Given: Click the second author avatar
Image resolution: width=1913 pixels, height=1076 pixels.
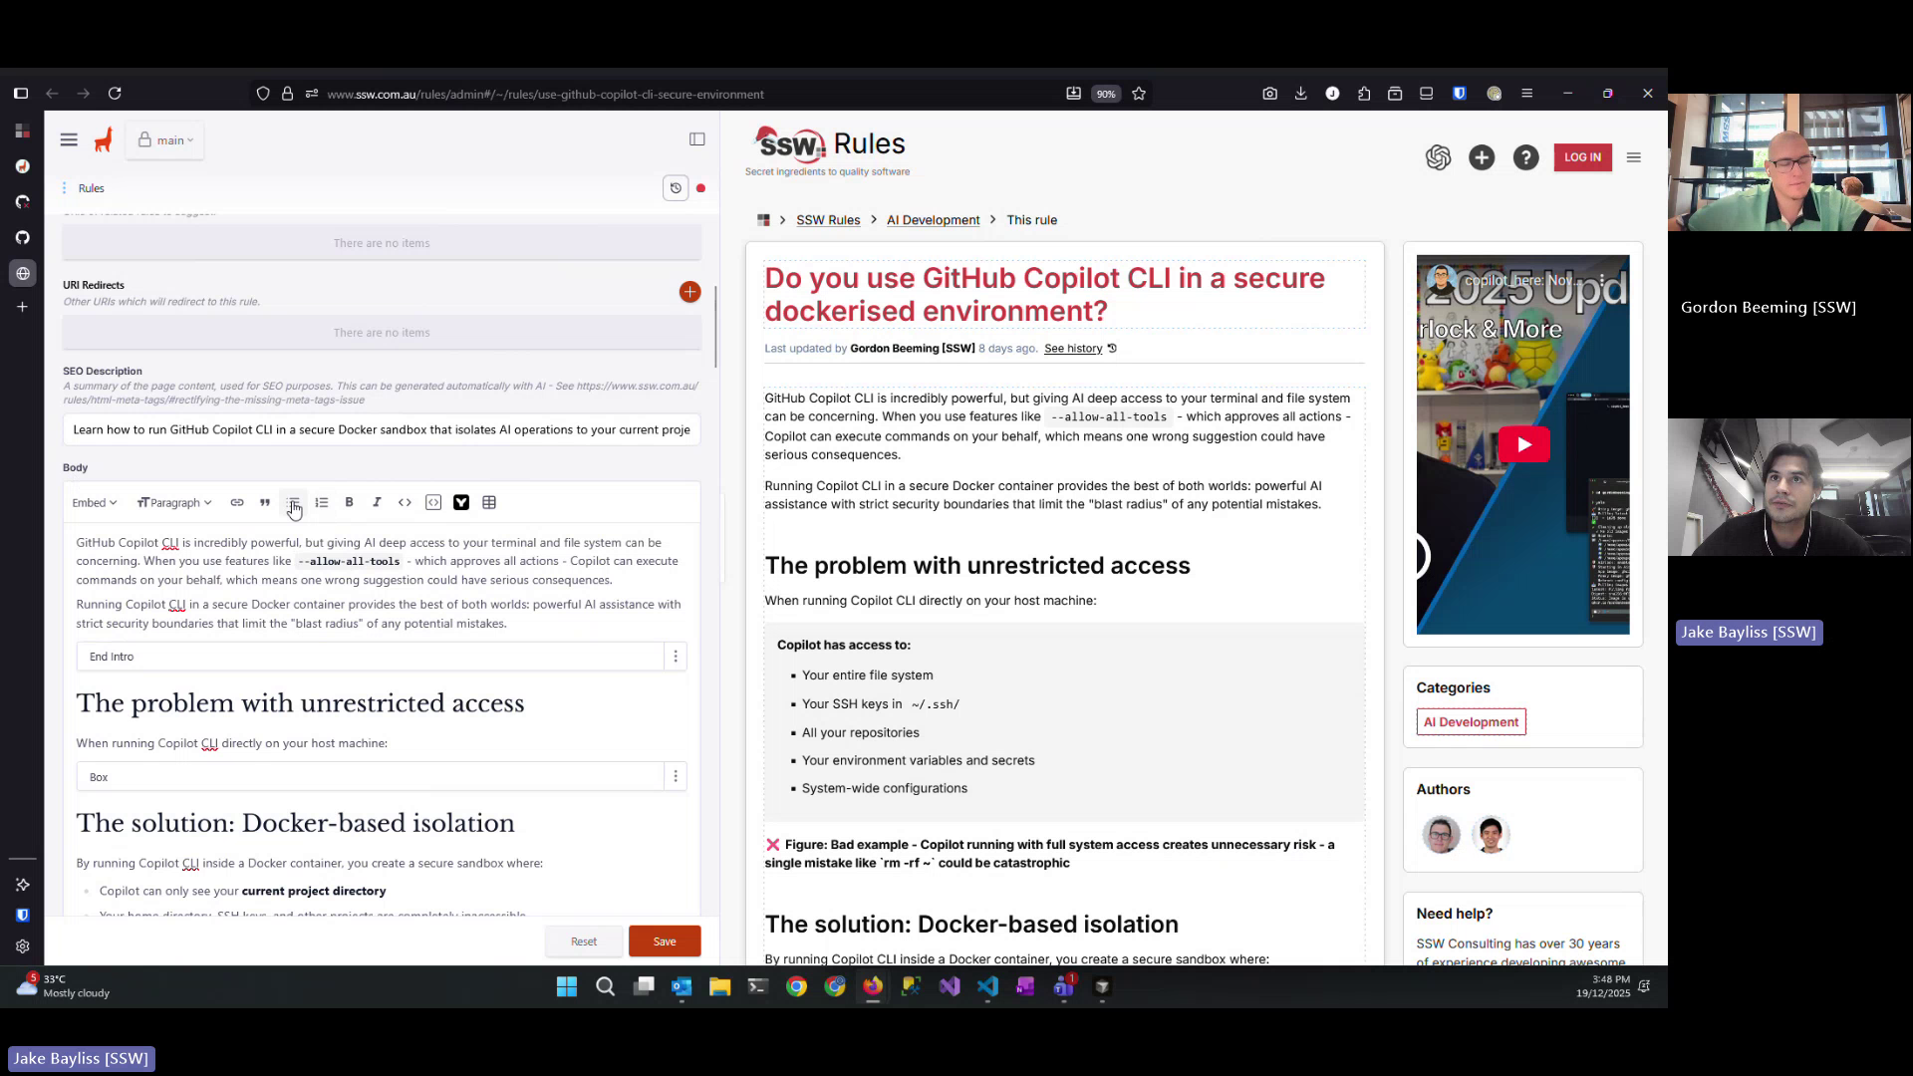Looking at the screenshot, I should [1491, 835].
